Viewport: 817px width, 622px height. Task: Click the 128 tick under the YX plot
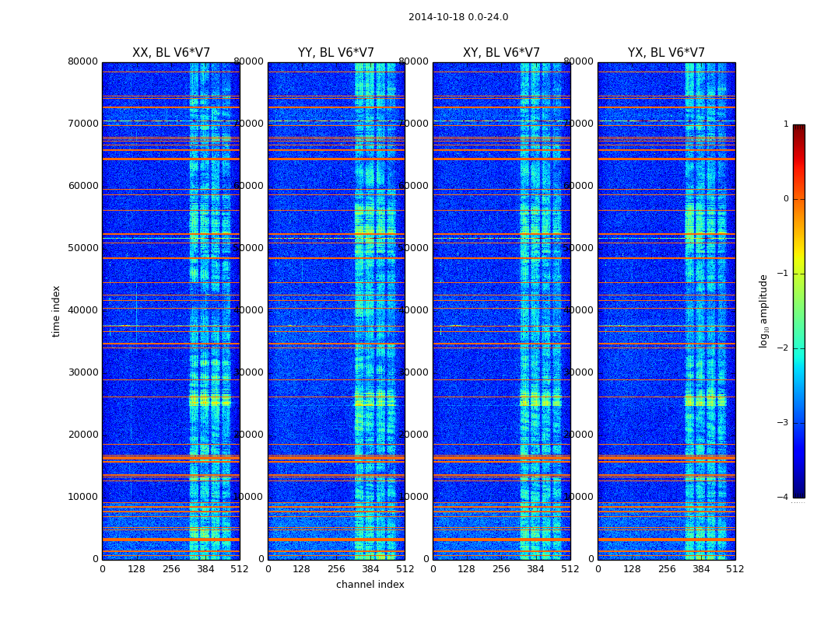(632, 569)
